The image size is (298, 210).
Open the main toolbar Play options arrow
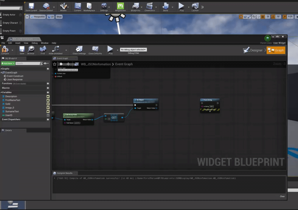click(189, 7)
